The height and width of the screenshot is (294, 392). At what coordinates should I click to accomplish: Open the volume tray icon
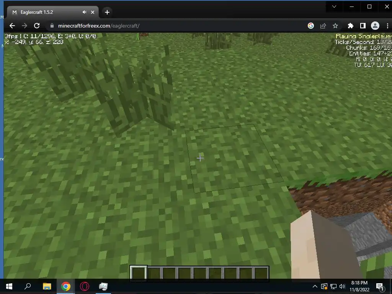coord(342,286)
